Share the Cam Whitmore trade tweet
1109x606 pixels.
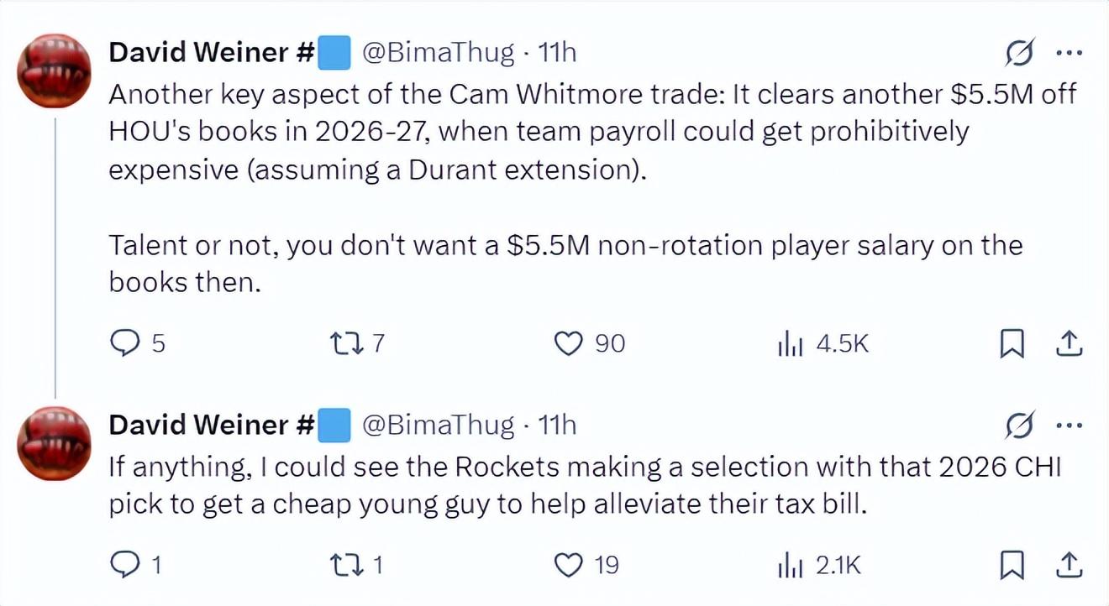click(x=1068, y=343)
